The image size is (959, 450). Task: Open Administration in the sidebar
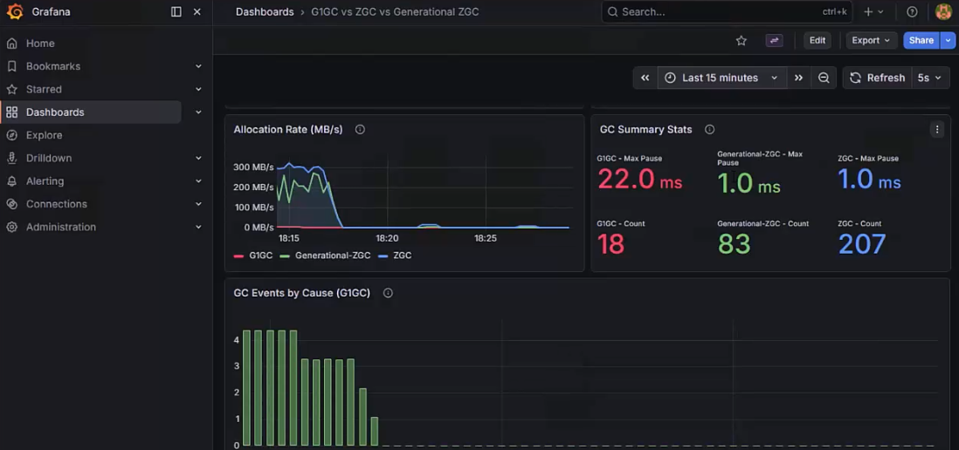[x=61, y=227]
